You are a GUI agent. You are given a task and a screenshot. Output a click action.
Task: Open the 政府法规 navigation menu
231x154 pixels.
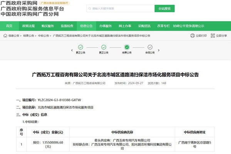28,26
